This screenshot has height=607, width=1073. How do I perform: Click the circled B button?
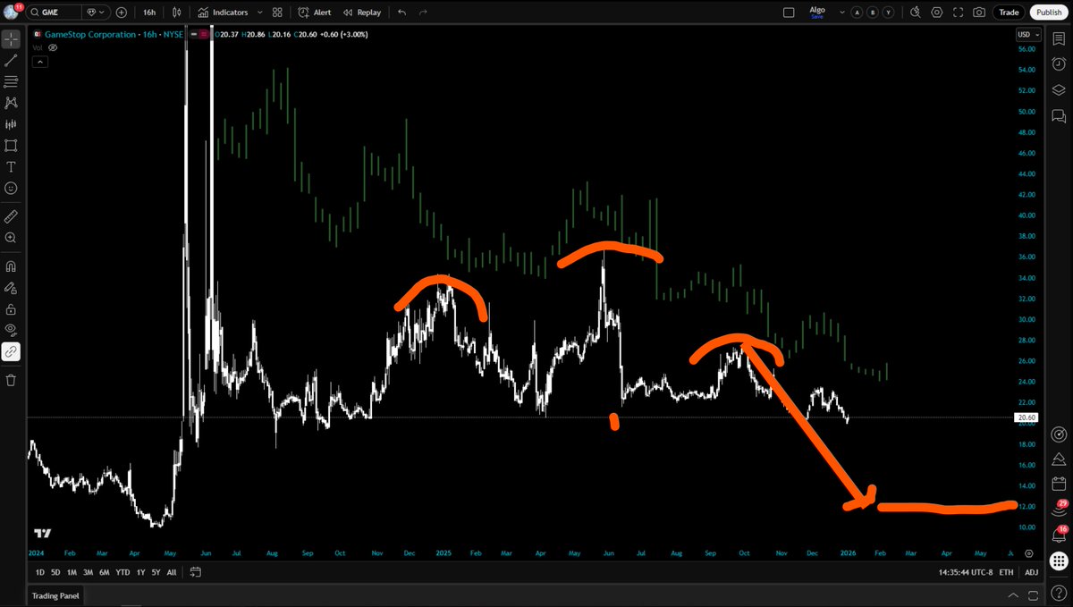(872, 13)
